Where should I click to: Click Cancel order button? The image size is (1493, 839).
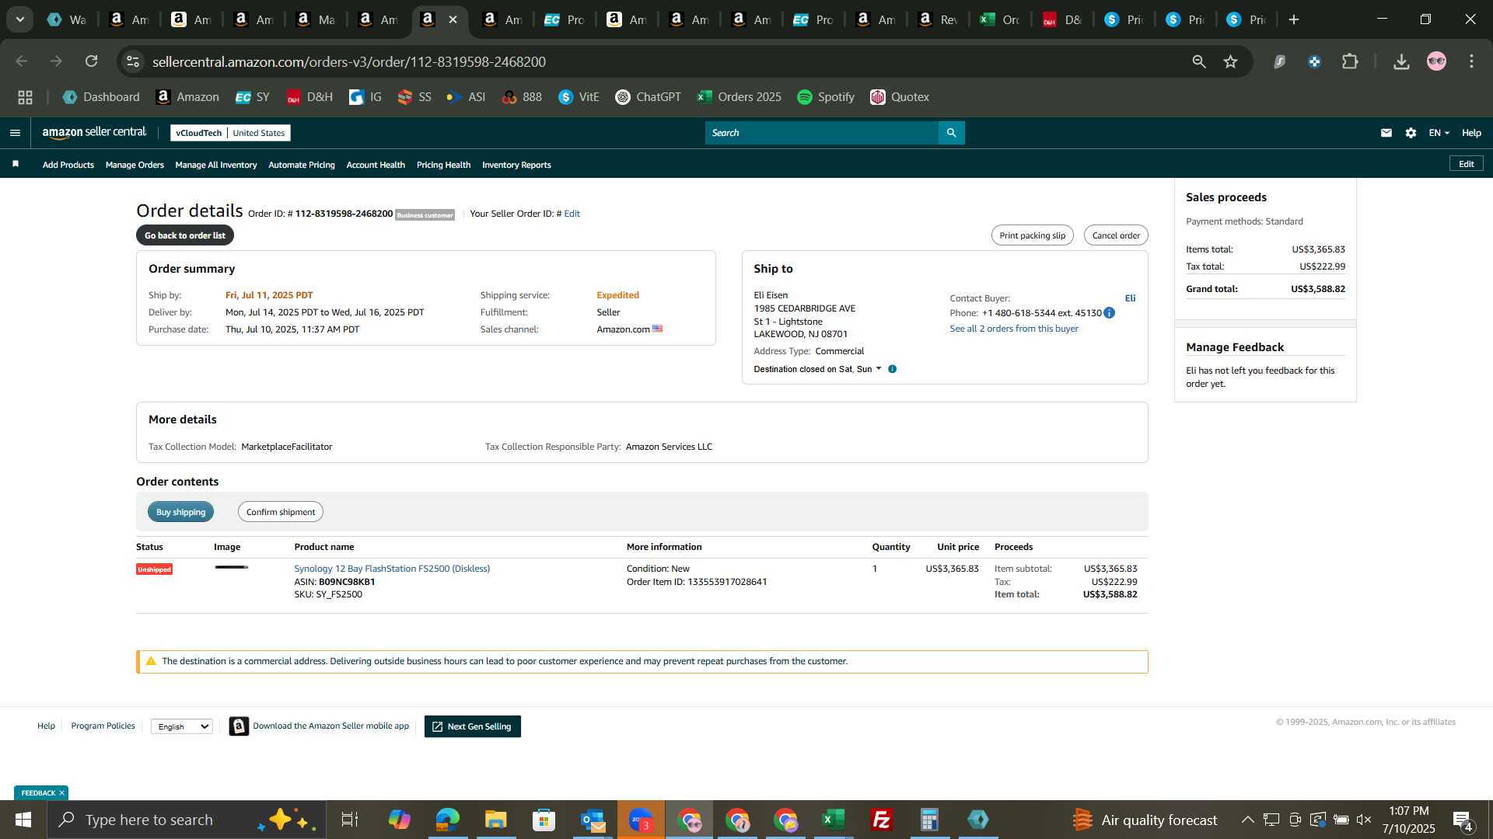1116,235
